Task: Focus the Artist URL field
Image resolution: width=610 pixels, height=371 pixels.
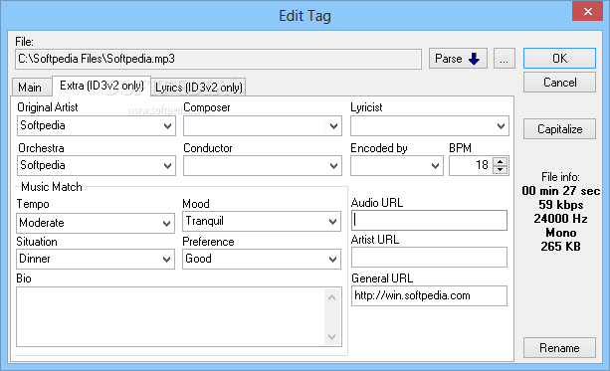Action: point(429,257)
